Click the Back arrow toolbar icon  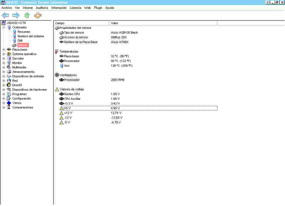[5, 15]
